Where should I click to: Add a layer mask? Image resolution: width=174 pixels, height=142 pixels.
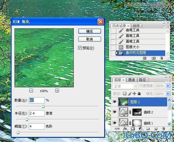(x=133, y=129)
